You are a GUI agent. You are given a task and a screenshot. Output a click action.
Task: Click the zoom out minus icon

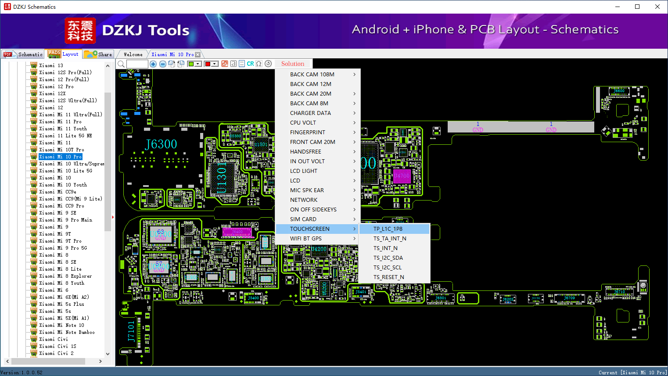tap(162, 64)
